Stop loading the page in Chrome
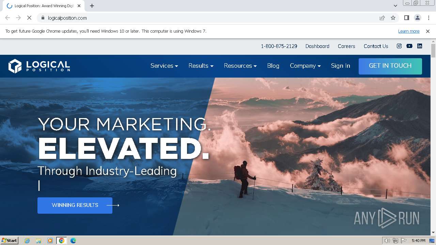This screenshot has width=436, height=245. (x=29, y=18)
